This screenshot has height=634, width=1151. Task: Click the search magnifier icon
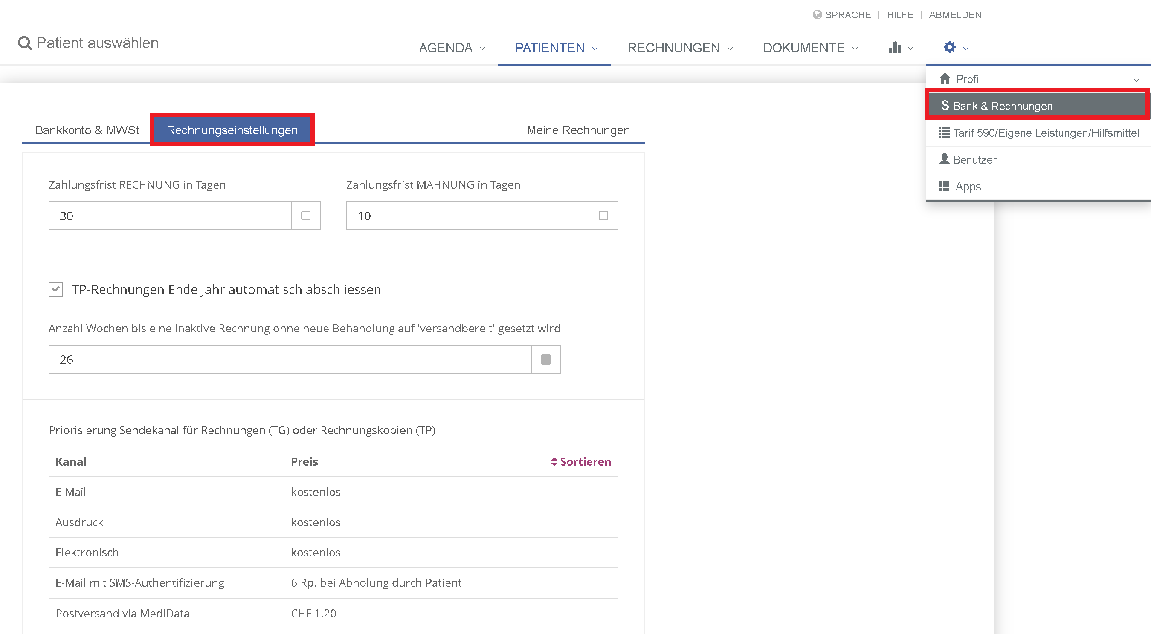(25, 43)
